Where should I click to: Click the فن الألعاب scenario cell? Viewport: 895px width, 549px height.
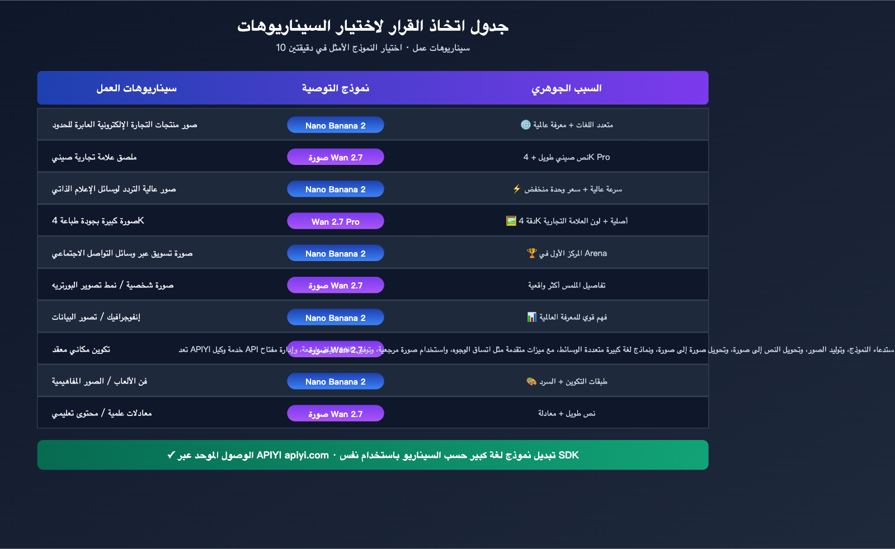[100, 381]
